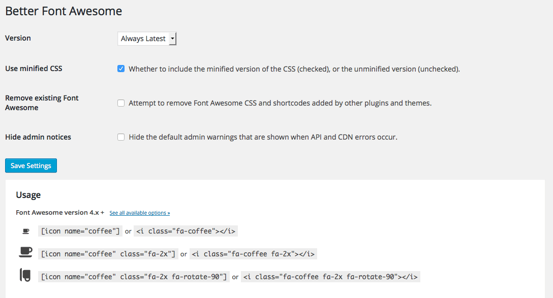Click the <i class="fa-coffee fa-2x"></i> snippet
553x298 pixels.
coord(253,254)
